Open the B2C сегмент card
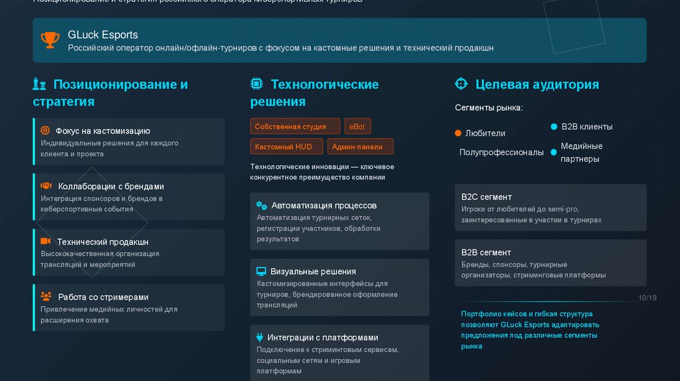 (x=551, y=208)
